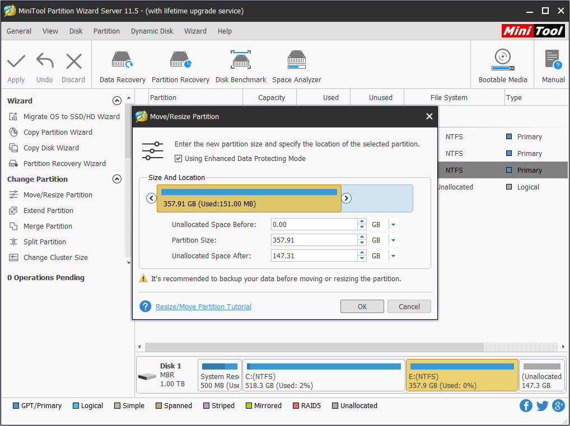Confirm resize with OK button
Screen dimensions: 570x426
pos(362,306)
